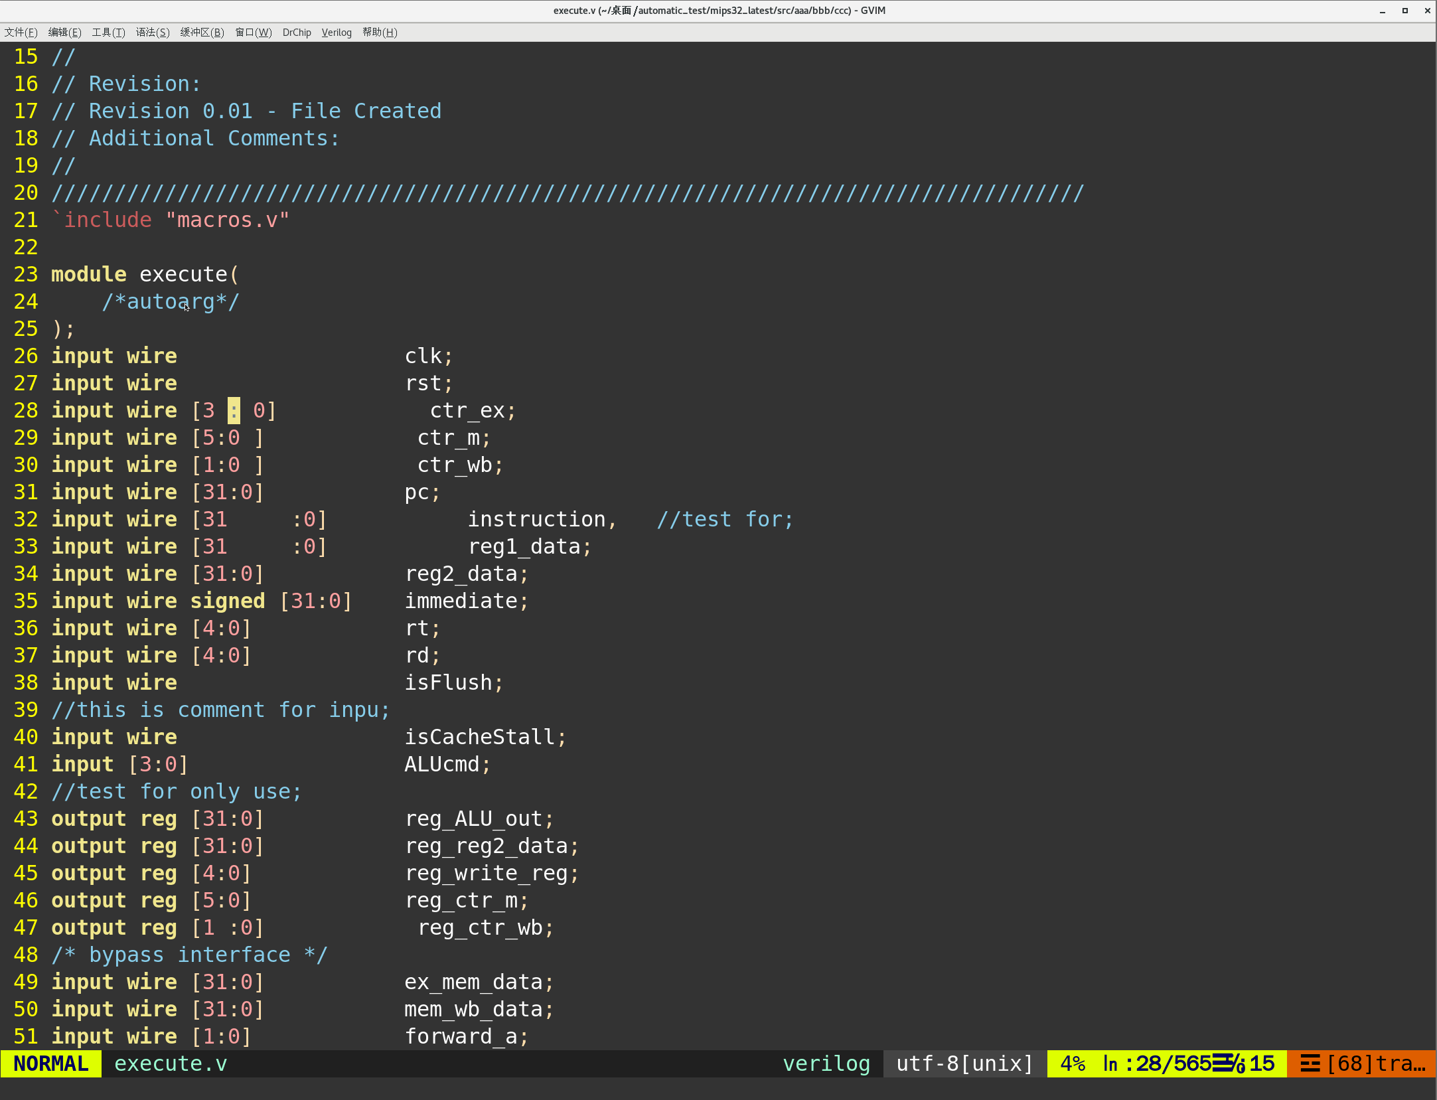Click the vertical scrollbar on right side

1430,88
